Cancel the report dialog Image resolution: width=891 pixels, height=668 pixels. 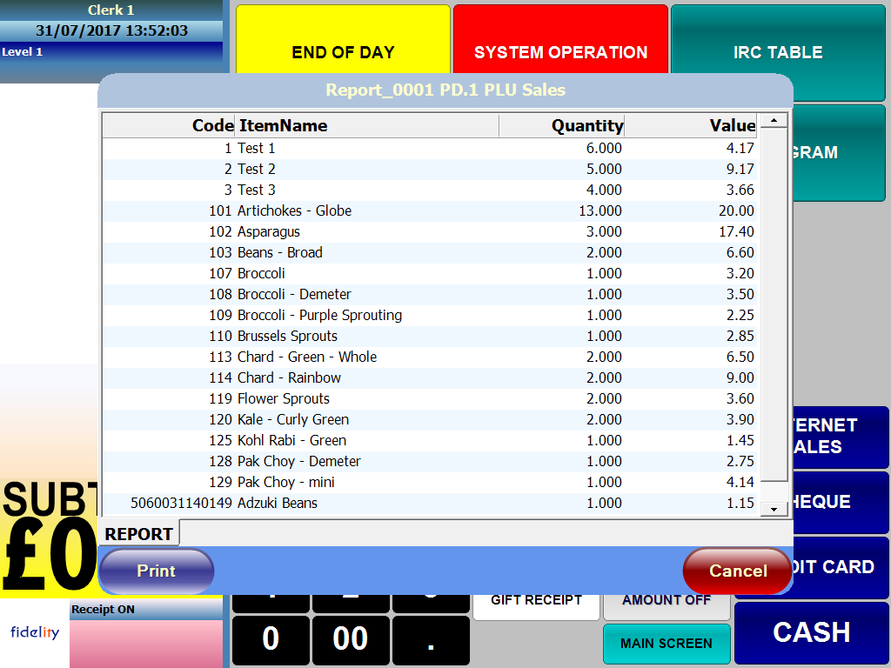(x=737, y=571)
